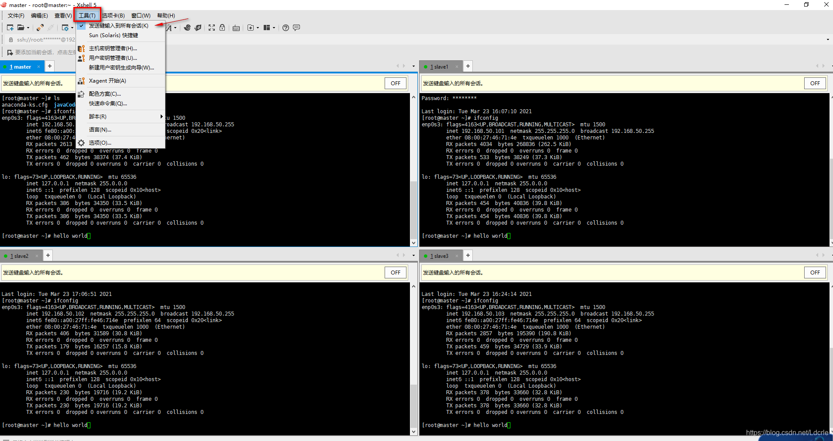Start Xagent from the tools menu
This screenshot has width=833, height=441.
coord(121,81)
